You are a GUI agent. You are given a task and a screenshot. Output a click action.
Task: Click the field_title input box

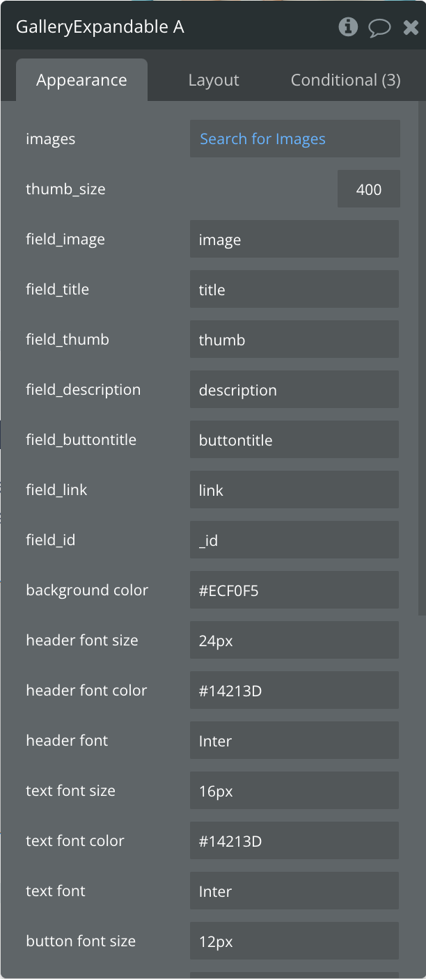tap(294, 290)
